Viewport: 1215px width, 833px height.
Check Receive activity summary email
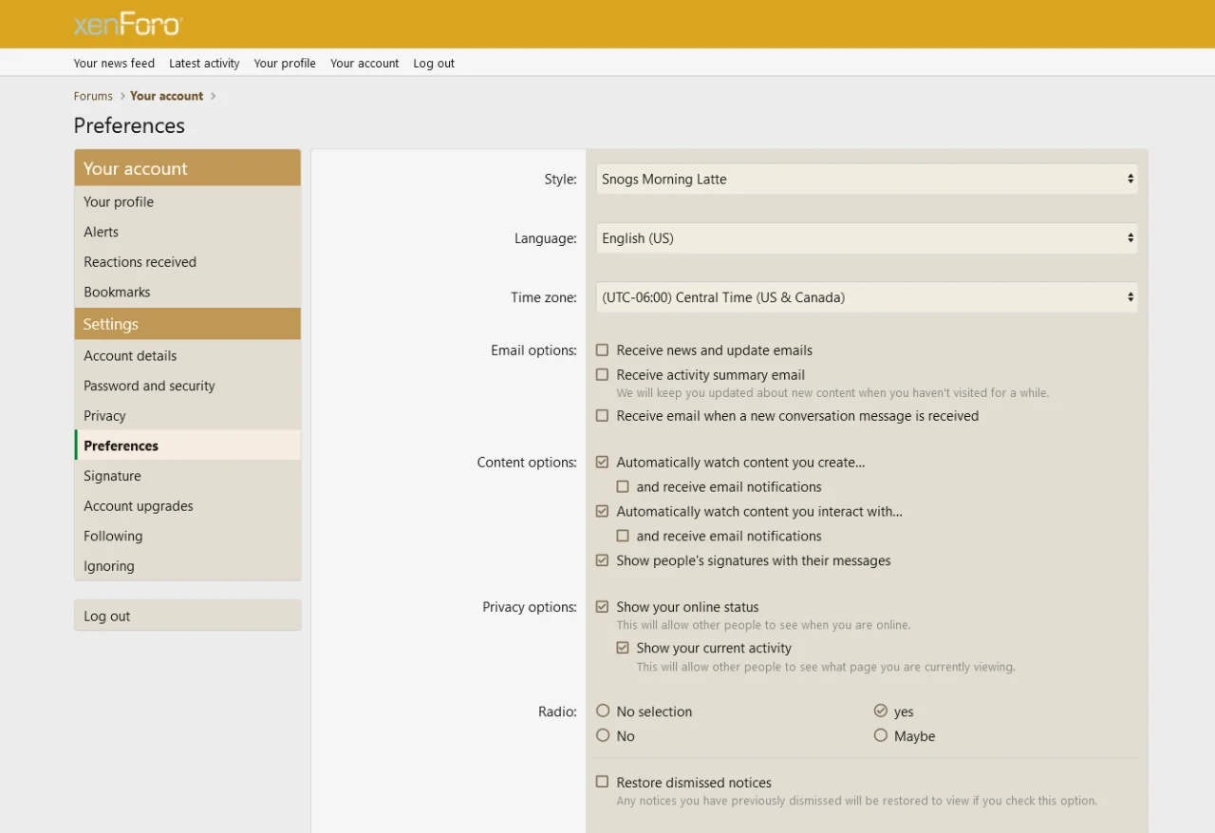(x=602, y=375)
